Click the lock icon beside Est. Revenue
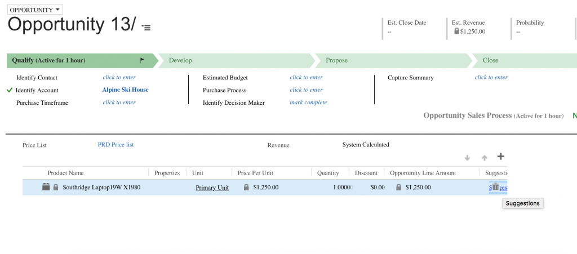The image size is (577, 254). point(456,32)
